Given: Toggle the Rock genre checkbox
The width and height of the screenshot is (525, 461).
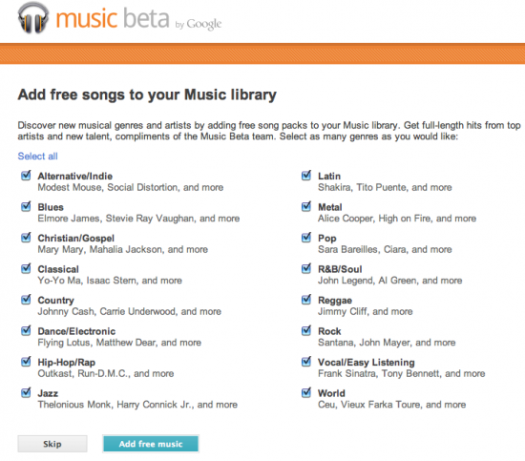Looking at the screenshot, I should click(x=306, y=330).
